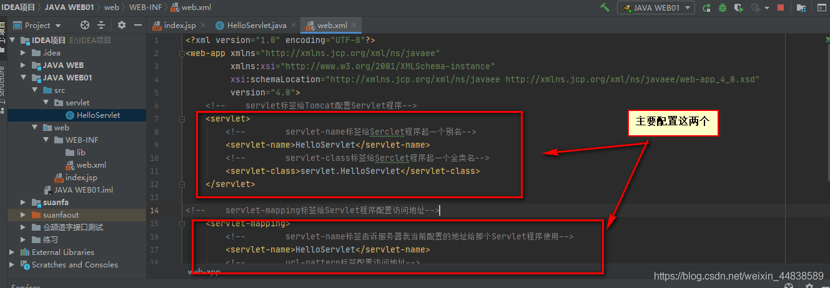
Task: Click the web-app breadcrumb below the editor
Action: [x=204, y=272]
